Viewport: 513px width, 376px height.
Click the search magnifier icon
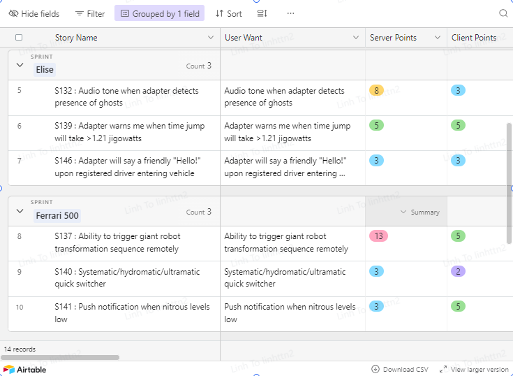coord(503,13)
